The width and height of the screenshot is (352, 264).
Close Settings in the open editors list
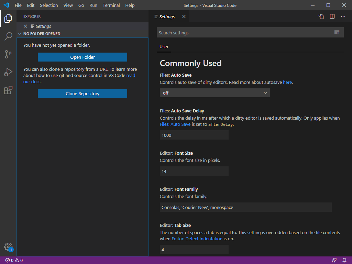tap(25, 26)
